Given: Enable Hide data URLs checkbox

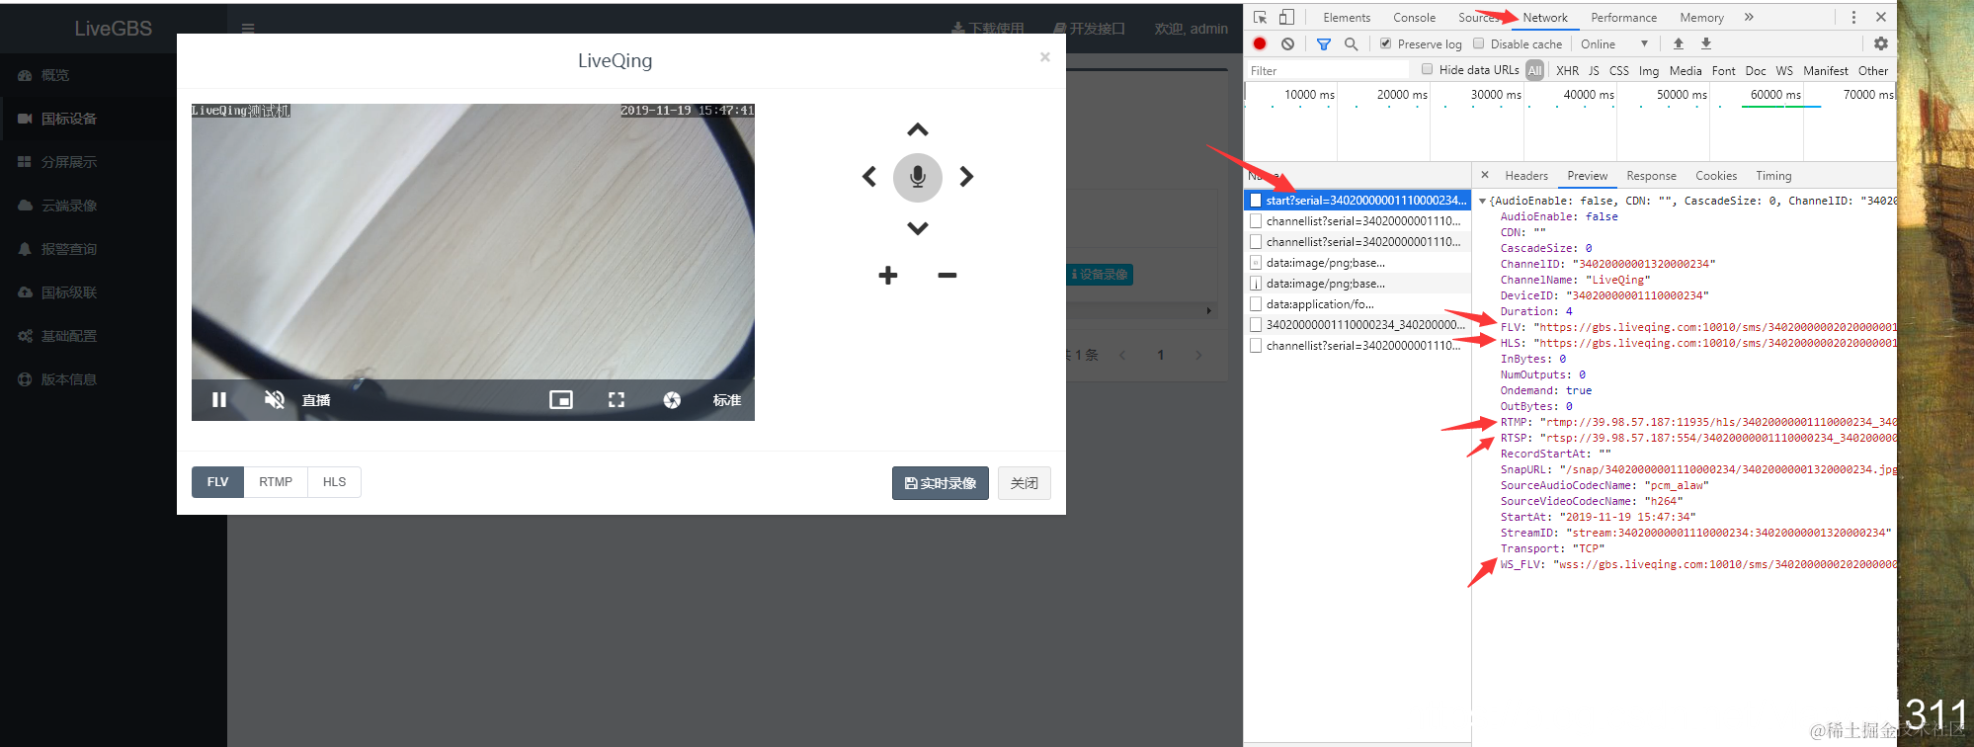Looking at the screenshot, I should click(x=1428, y=69).
